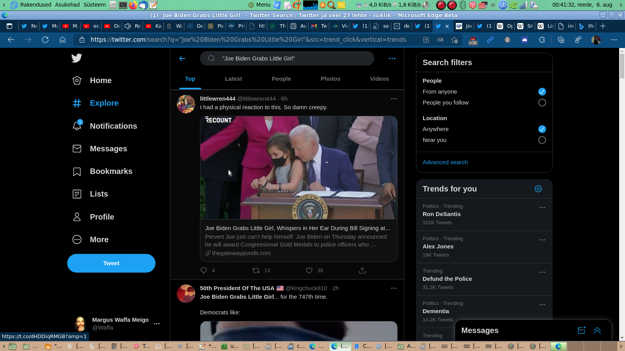Viewport: 625px width, 351px height.
Task: Retweet littlewren444's tweet
Action: (x=256, y=270)
